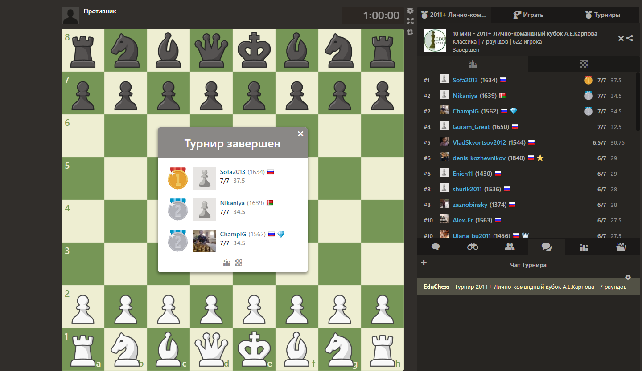Open the friends people icon tab
The width and height of the screenshot is (642, 372).
click(x=510, y=247)
